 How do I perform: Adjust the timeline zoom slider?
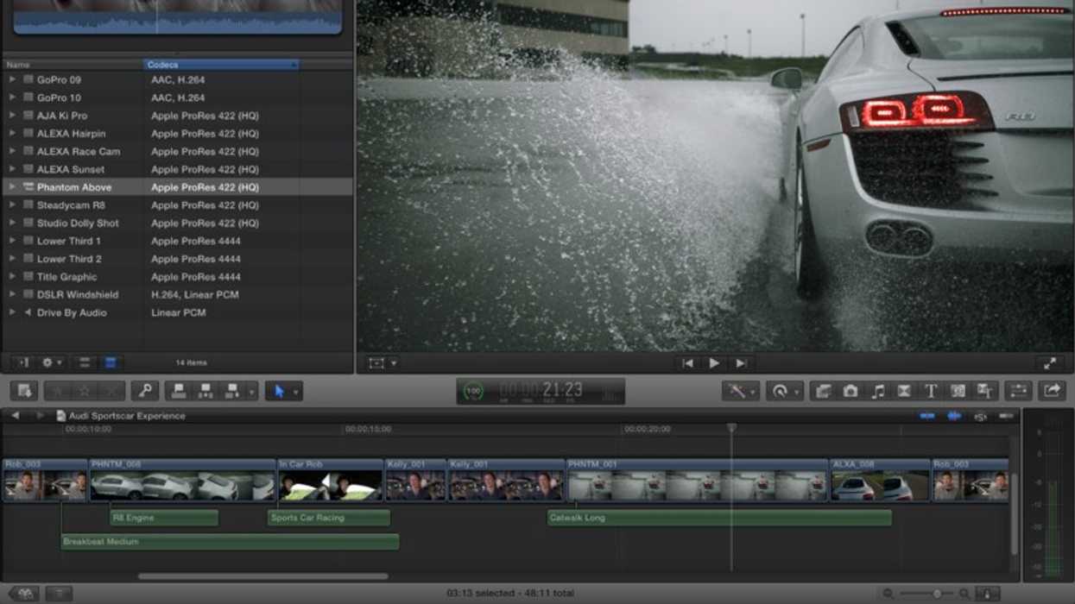click(937, 594)
